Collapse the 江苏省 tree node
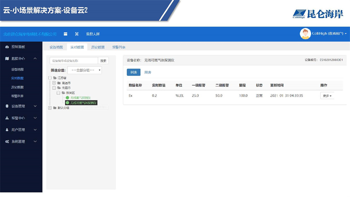Screen dimensions: 350x197 click(x=50, y=78)
